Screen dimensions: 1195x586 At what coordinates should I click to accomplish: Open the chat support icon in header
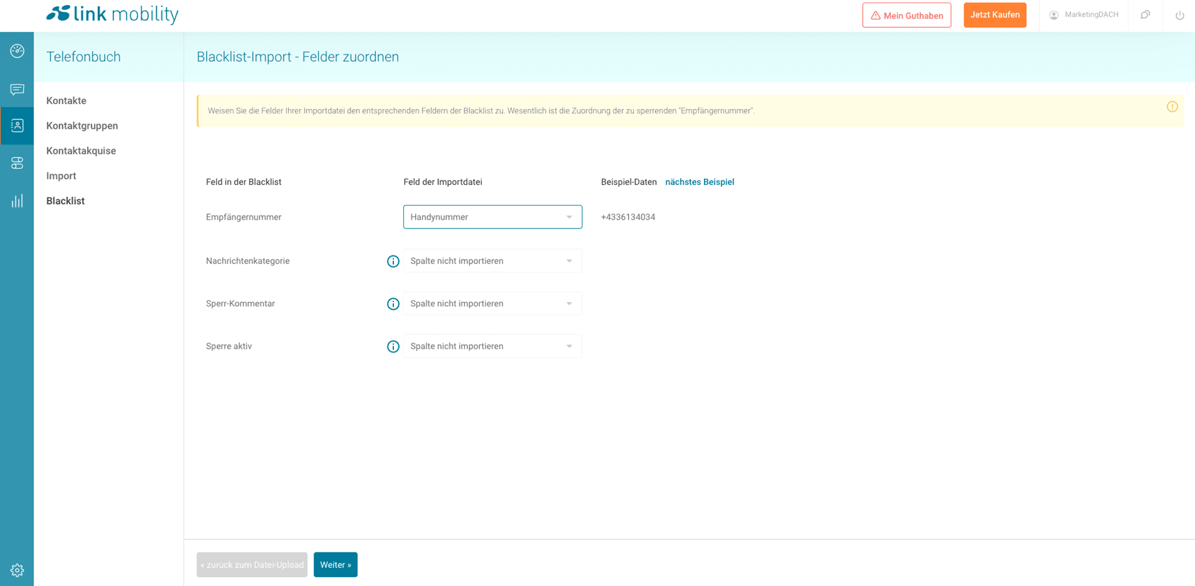coord(1145,15)
